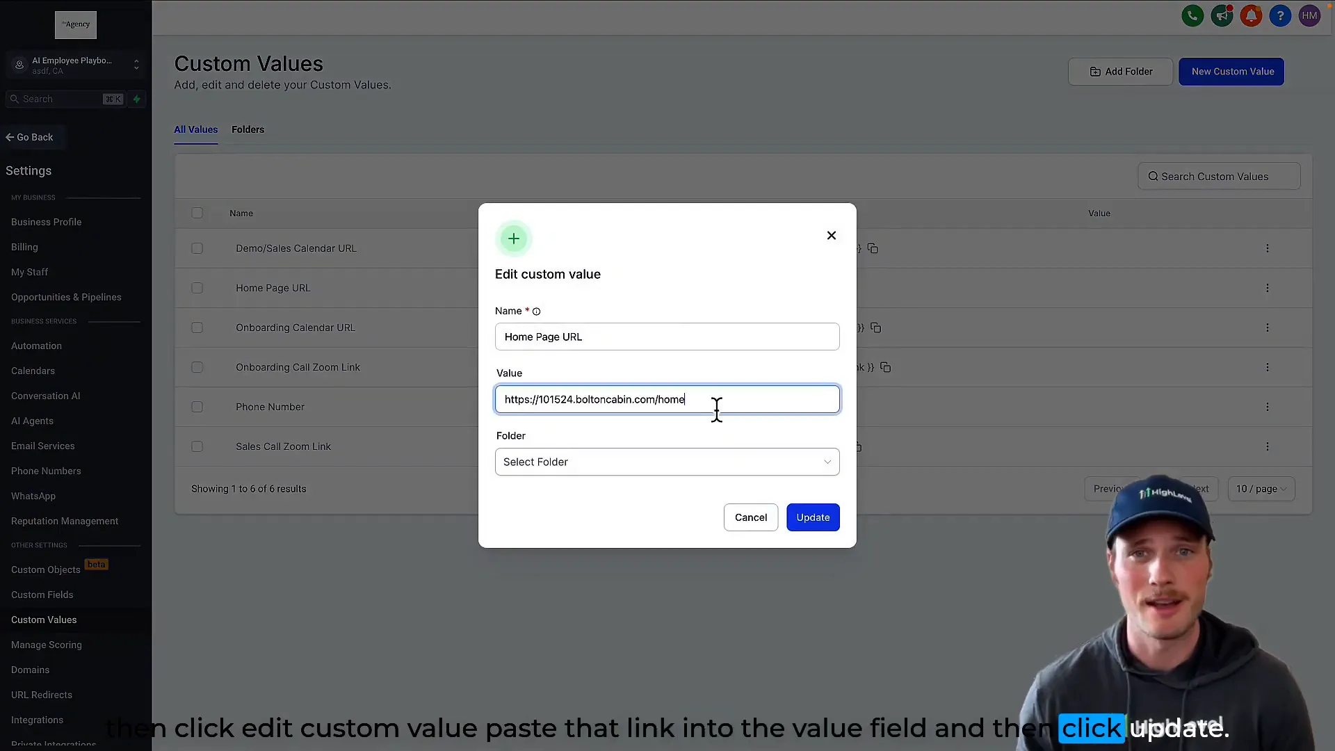Close the Edit custom value dialog
This screenshot has height=751, width=1335.
pyautogui.click(x=831, y=236)
